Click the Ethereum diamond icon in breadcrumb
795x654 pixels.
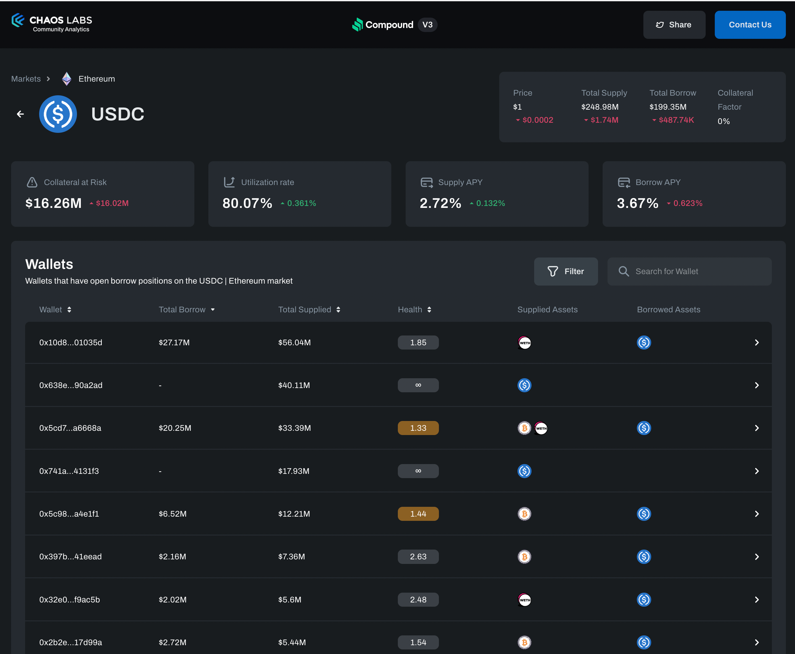tap(67, 79)
